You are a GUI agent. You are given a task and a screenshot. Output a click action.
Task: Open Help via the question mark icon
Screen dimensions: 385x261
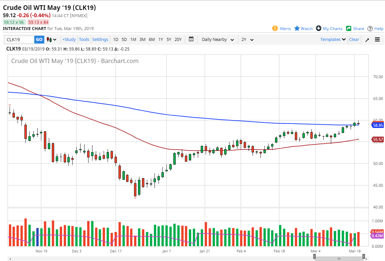370,29
